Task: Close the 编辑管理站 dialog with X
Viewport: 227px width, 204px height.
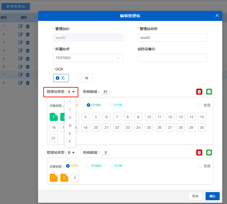Action: pos(217,15)
